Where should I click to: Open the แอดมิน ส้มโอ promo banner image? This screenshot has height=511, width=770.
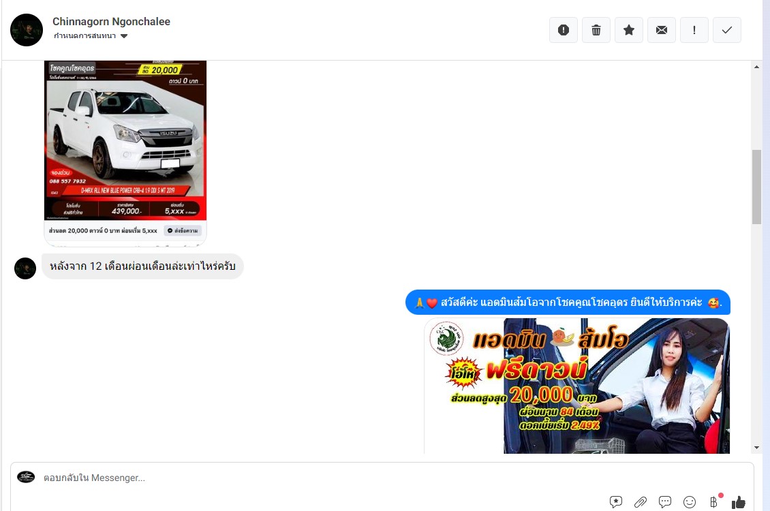pos(577,386)
